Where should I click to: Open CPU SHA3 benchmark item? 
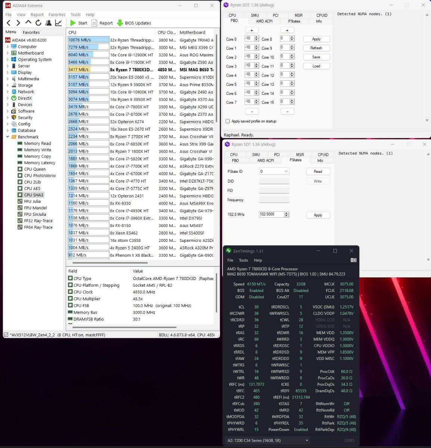pyautogui.click(x=34, y=195)
